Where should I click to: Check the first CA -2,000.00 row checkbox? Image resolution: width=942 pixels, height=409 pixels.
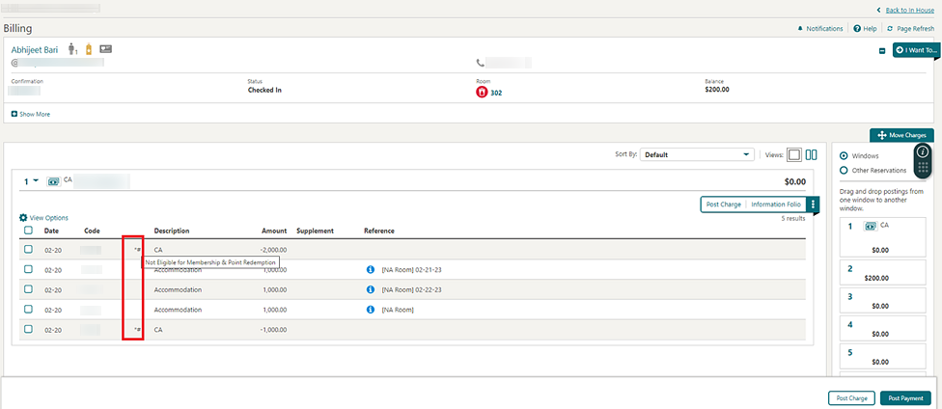click(29, 249)
